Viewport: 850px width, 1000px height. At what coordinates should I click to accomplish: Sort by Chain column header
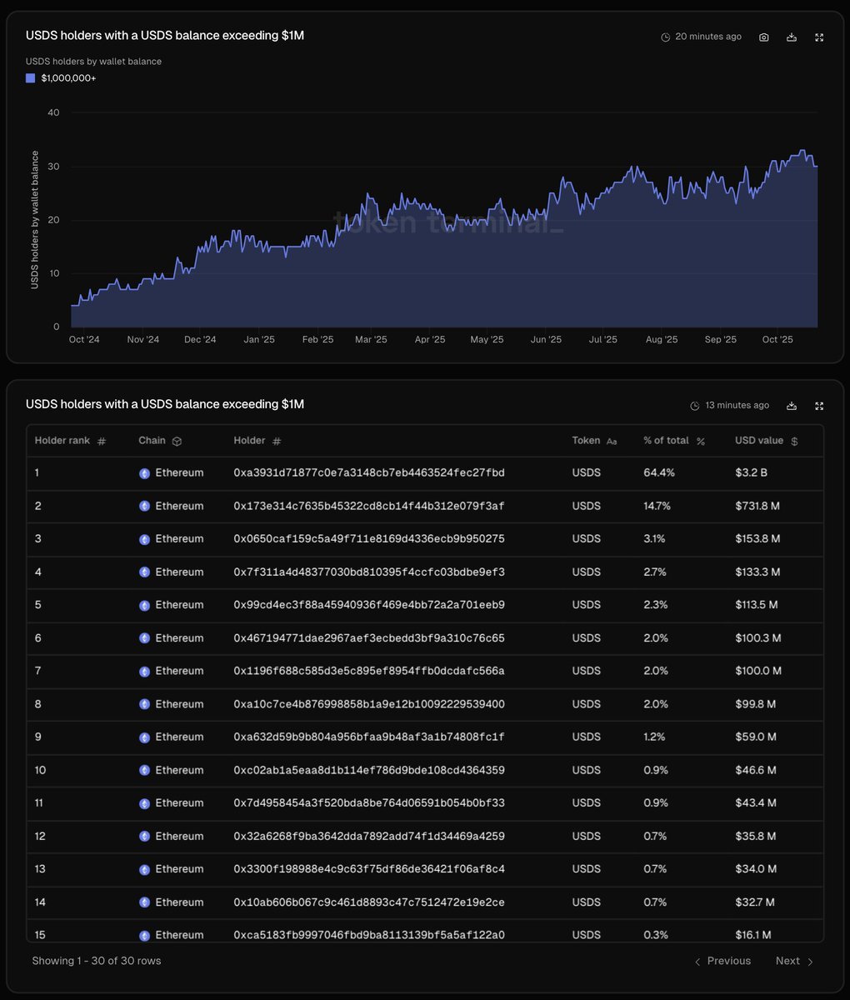[x=160, y=441]
